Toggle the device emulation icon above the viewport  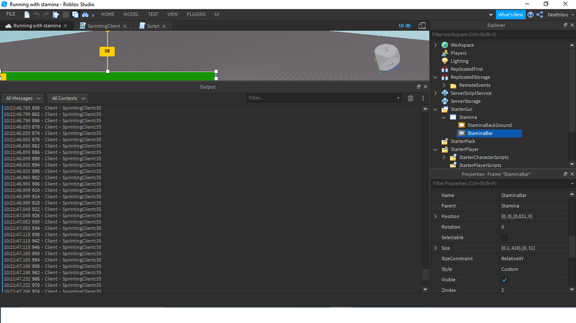(421, 26)
